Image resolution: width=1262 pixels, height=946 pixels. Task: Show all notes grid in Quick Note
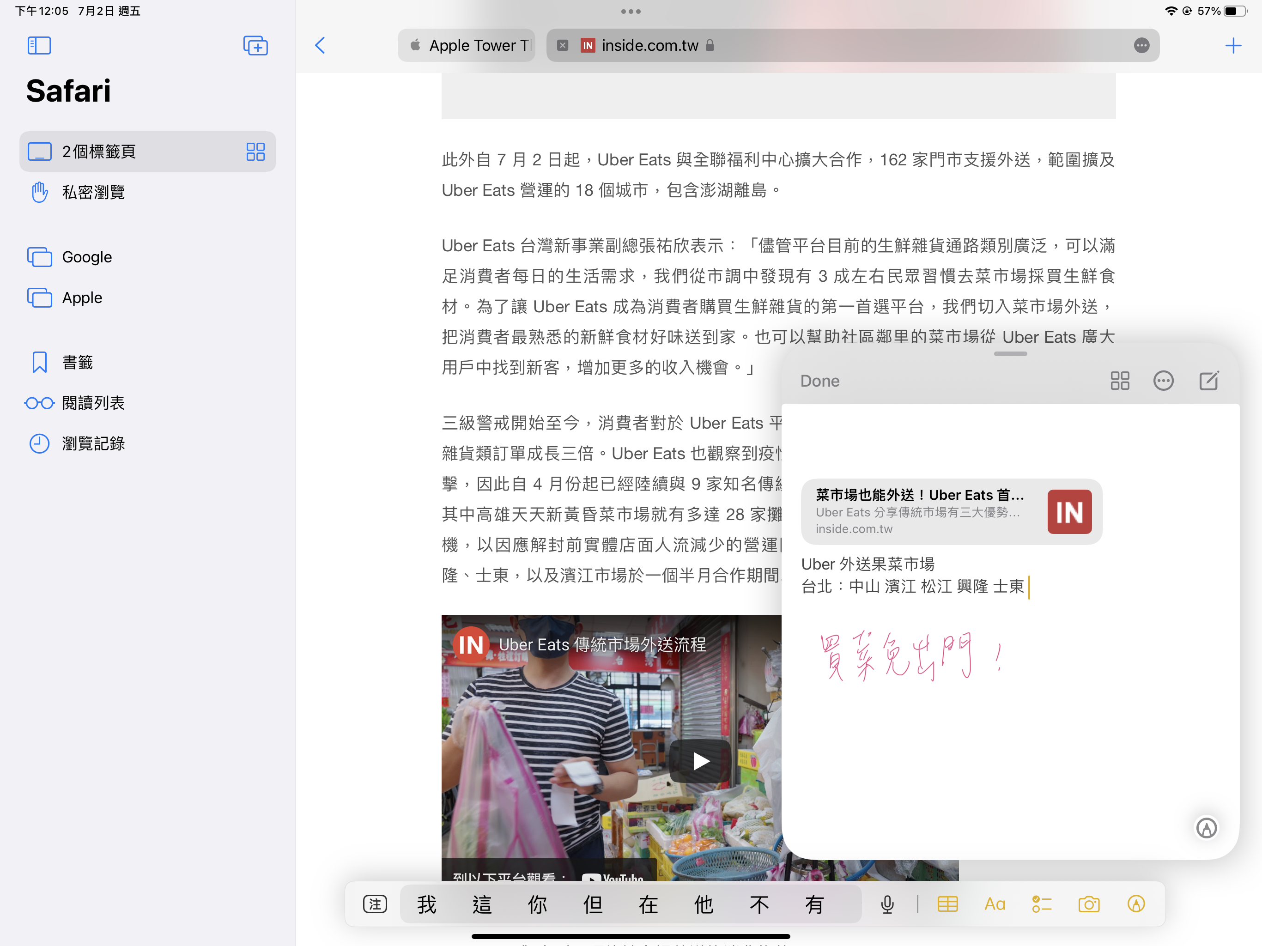pos(1120,381)
